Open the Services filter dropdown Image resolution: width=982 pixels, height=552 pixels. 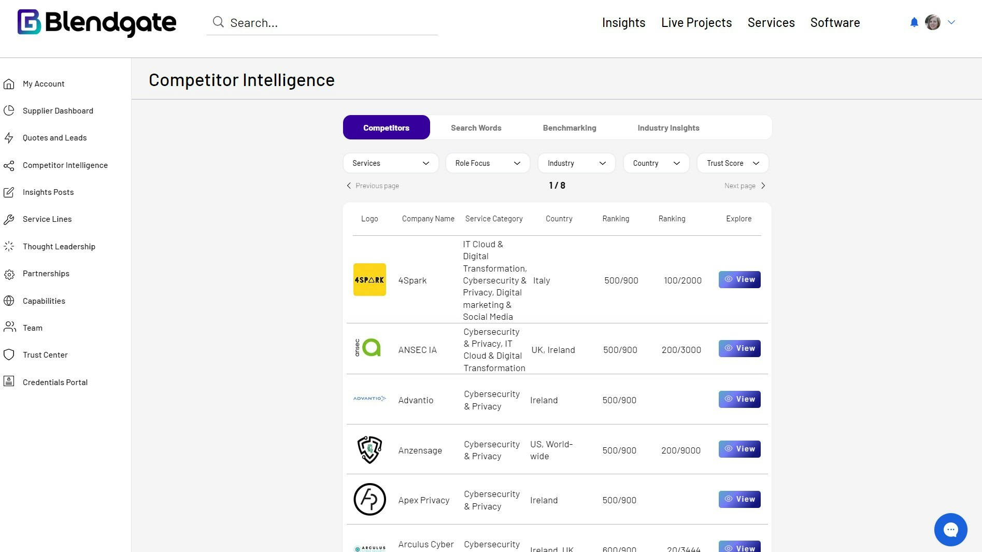tap(391, 163)
